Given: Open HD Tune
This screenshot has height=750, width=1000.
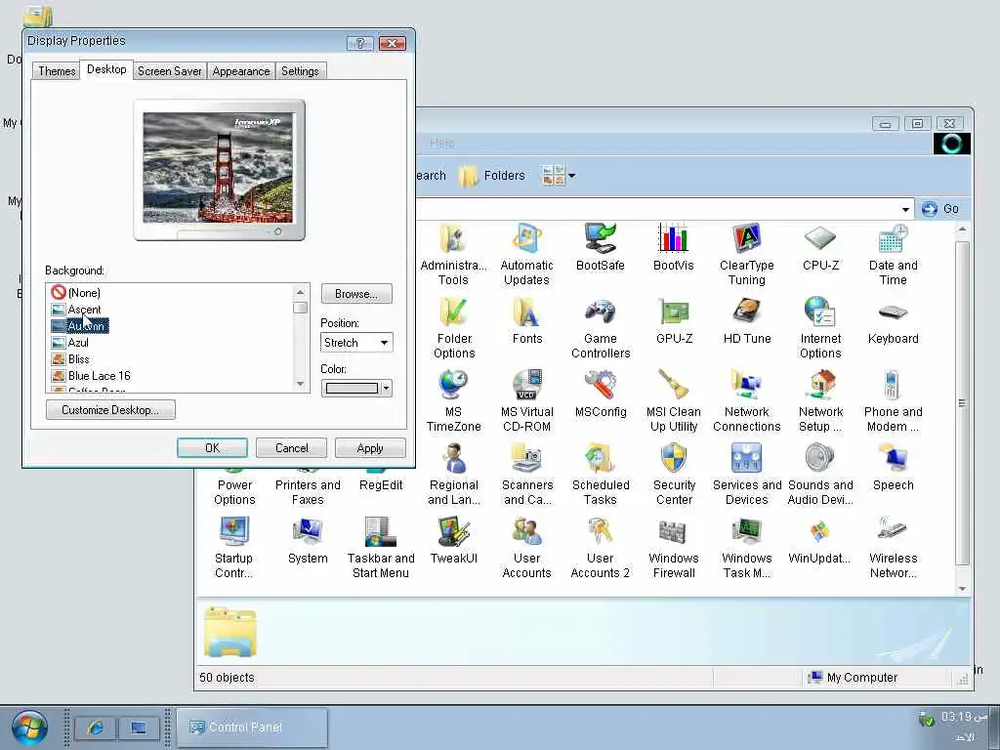Looking at the screenshot, I should 747,321.
